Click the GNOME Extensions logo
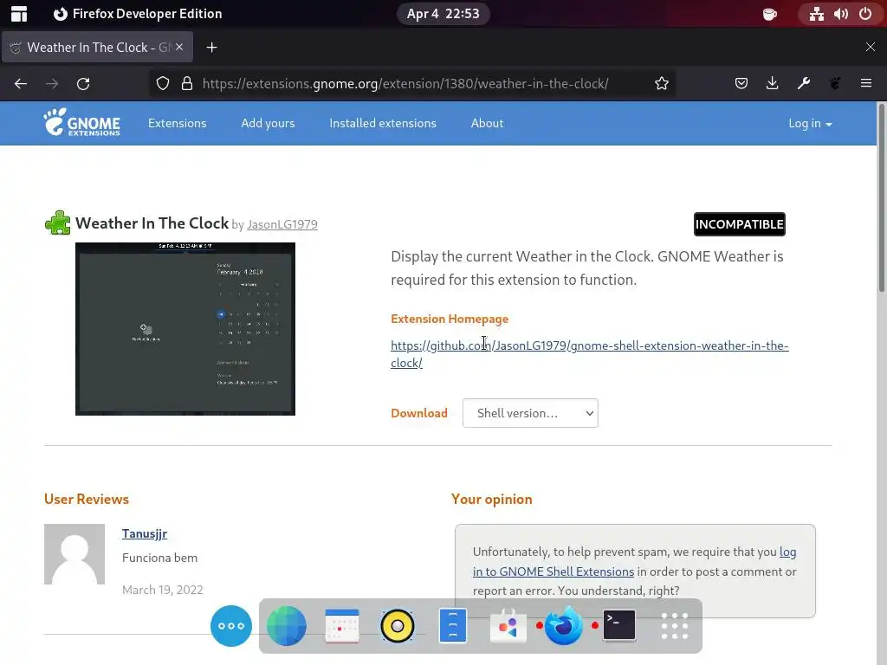The image size is (887, 665). (x=82, y=123)
